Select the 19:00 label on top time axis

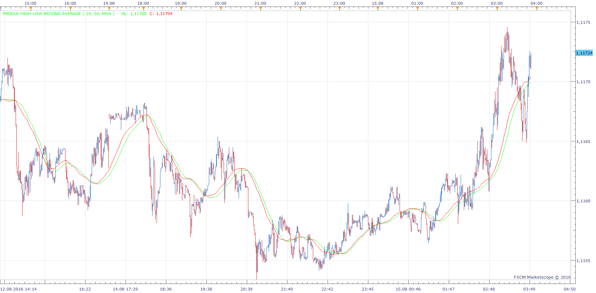click(x=181, y=3)
